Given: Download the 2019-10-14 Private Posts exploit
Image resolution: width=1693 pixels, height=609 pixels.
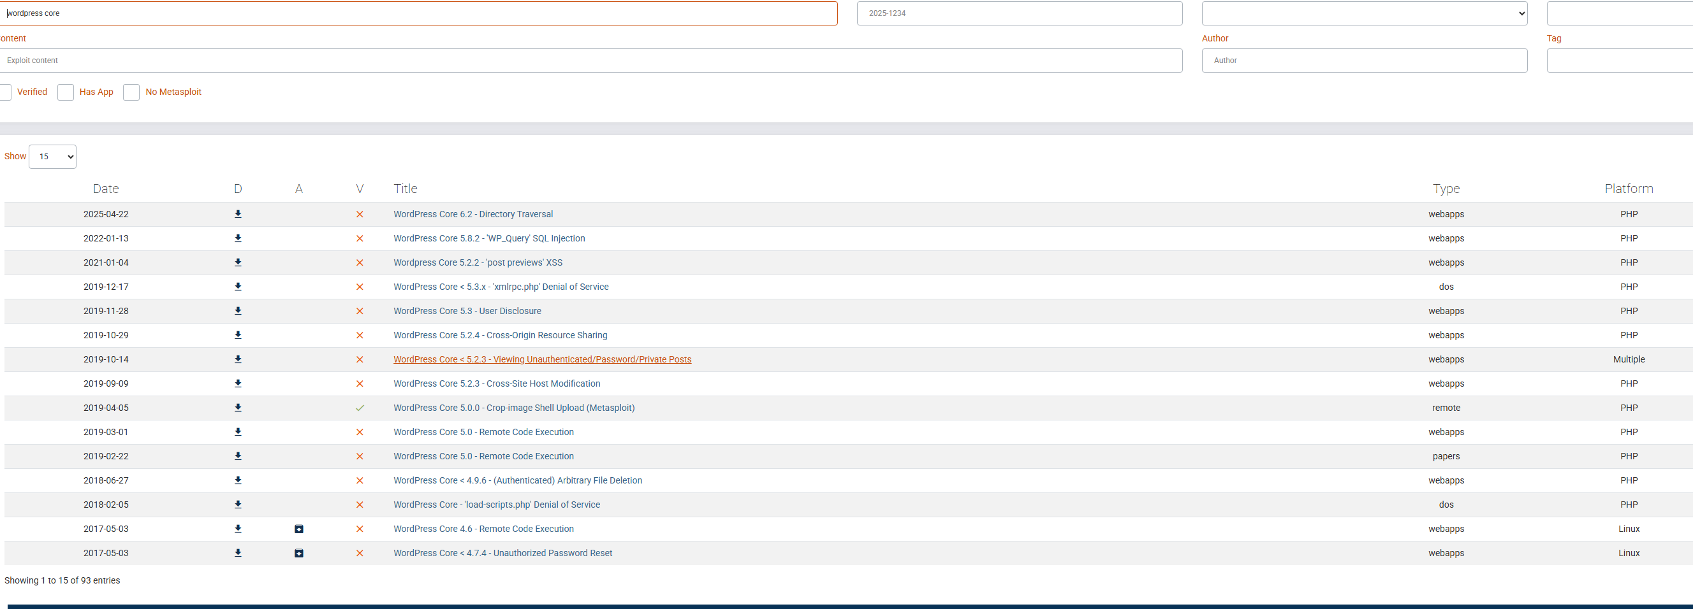Looking at the screenshot, I should [238, 360].
